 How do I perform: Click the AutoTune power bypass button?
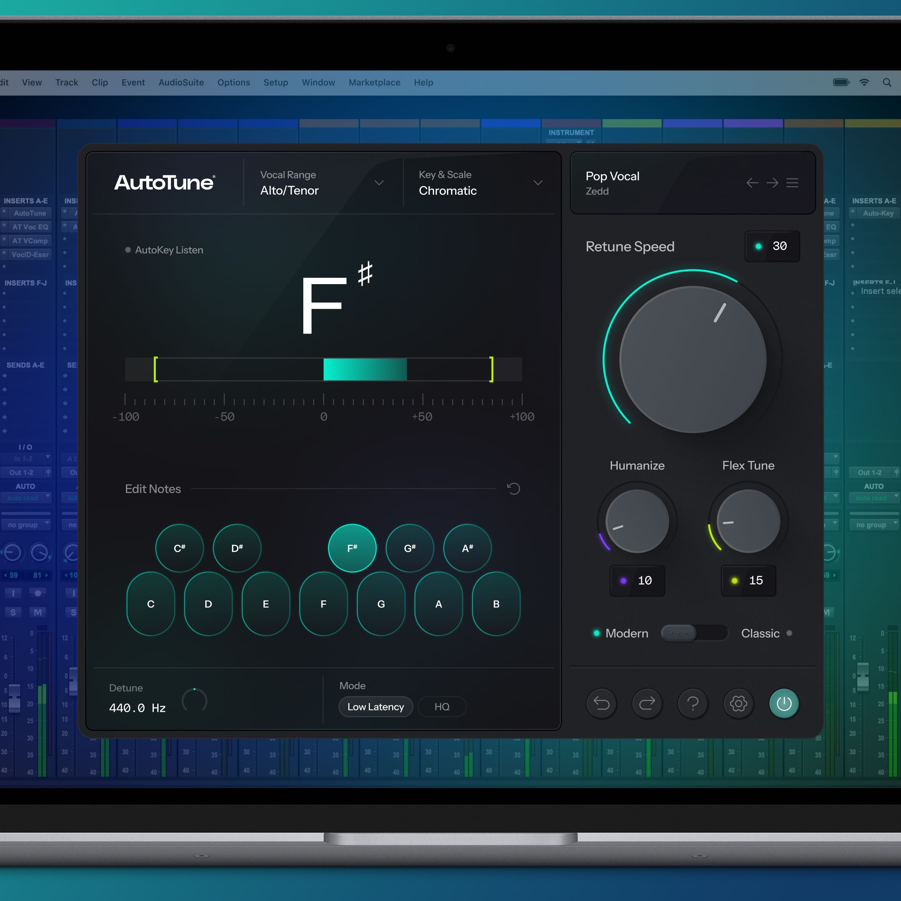(x=783, y=703)
